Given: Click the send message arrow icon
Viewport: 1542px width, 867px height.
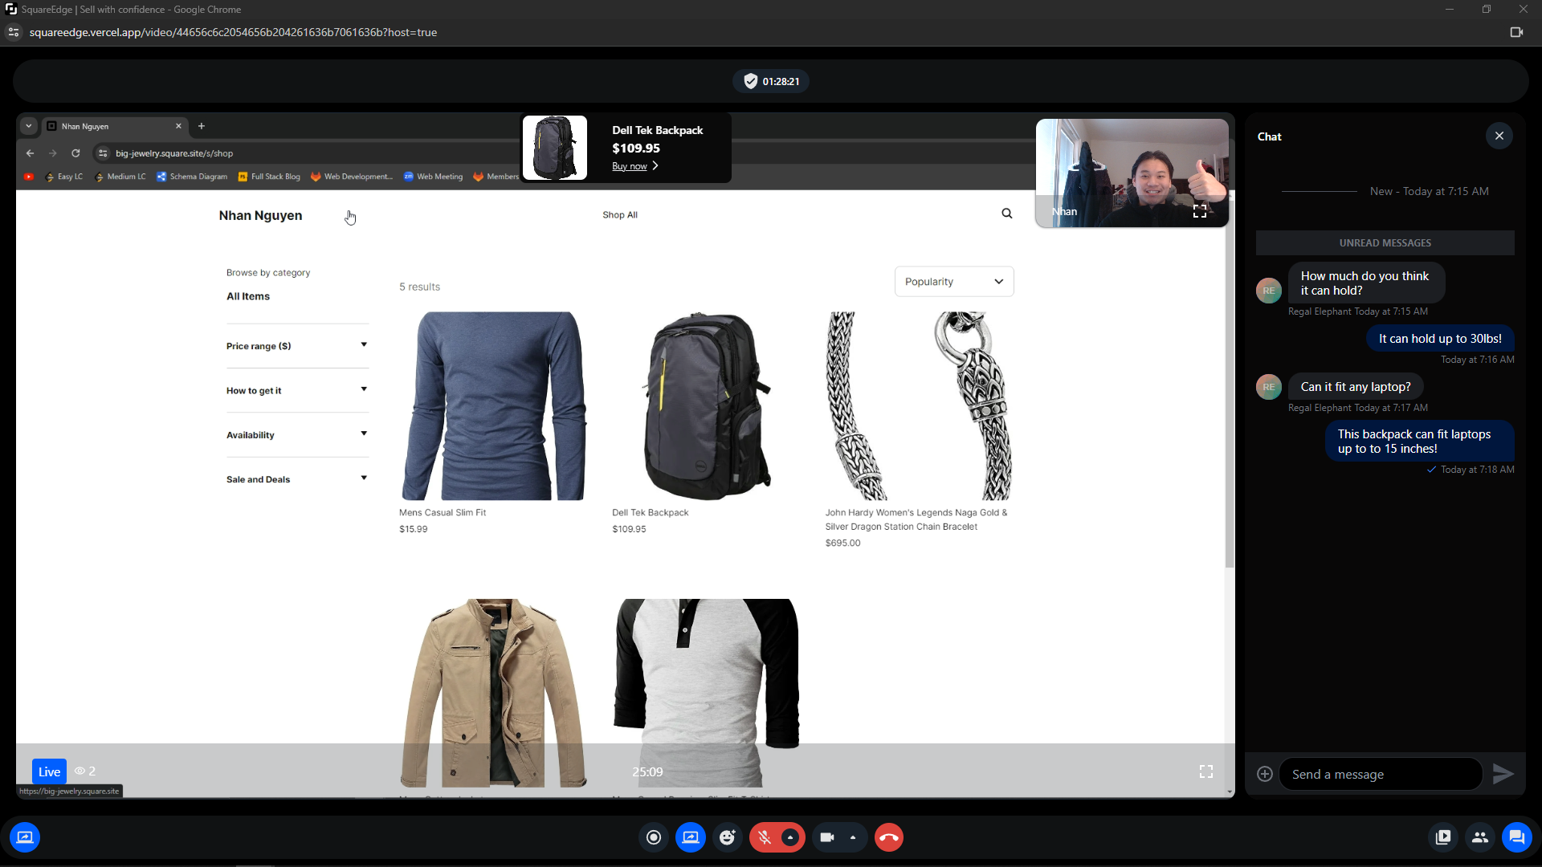Looking at the screenshot, I should (x=1503, y=774).
